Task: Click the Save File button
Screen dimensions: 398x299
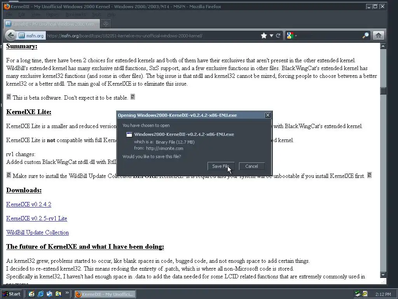Action: point(221,166)
